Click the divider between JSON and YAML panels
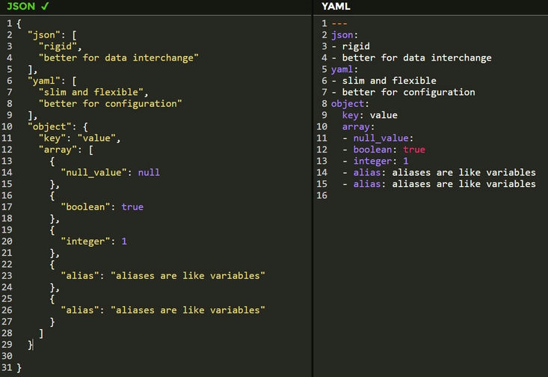This screenshot has height=377, width=548. click(x=313, y=188)
